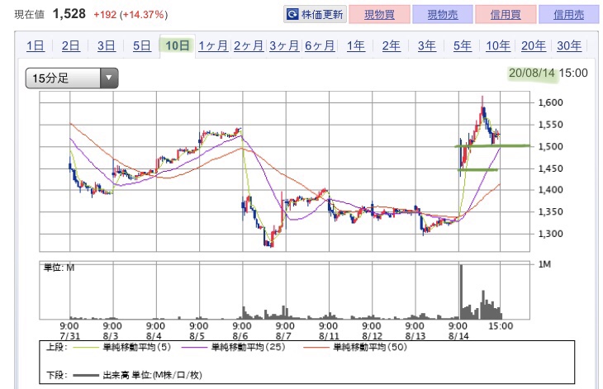Image resolution: width=603 pixels, height=389 pixels.
Task: Click the 出来高 volume legend entry
Action: coord(137,375)
